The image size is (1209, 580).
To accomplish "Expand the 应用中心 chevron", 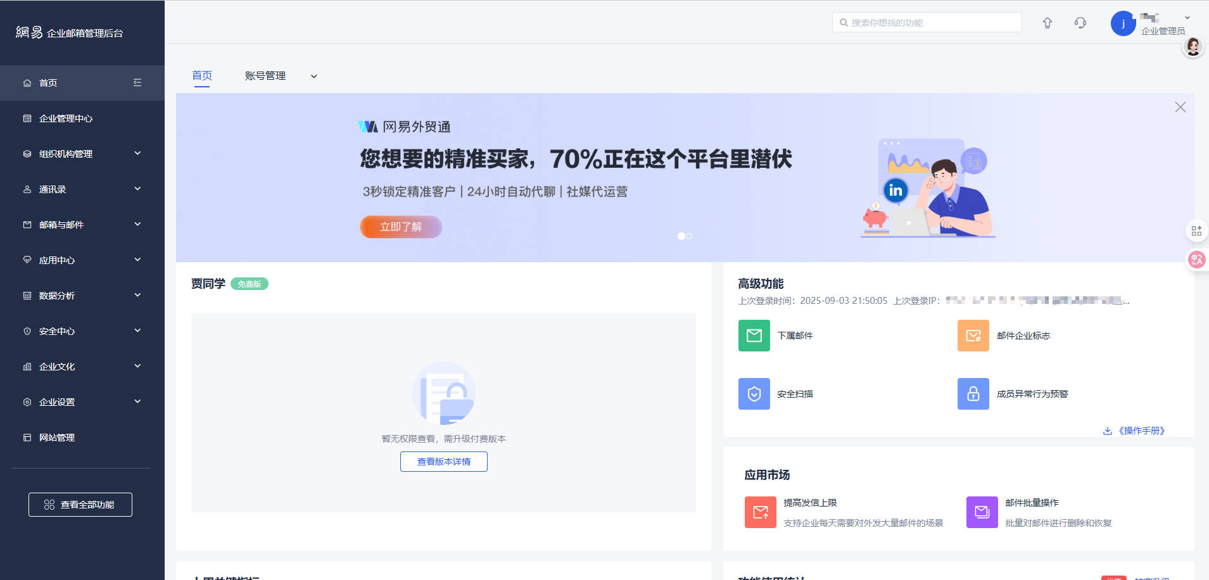I will [137, 260].
